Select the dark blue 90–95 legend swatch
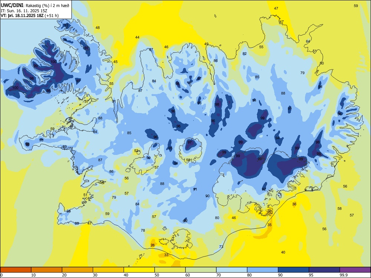This screenshot has height=278, width=371. tap(293, 270)
